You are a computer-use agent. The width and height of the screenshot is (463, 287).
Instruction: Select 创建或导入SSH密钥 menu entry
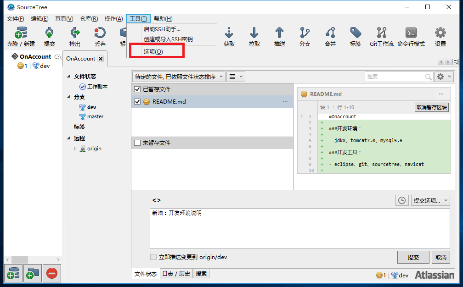[172, 39]
